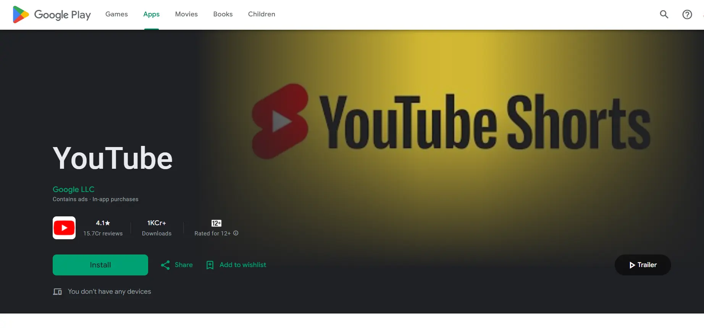Click the 4.1 star rating
Image resolution: width=704 pixels, height=328 pixels.
(103, 223)
